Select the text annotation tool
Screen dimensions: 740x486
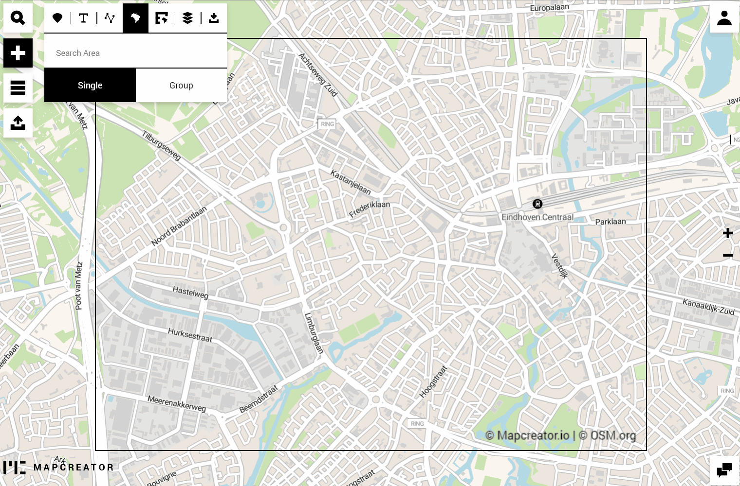coord(84,18)
